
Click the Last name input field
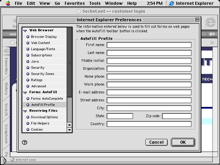pos(149,53)
